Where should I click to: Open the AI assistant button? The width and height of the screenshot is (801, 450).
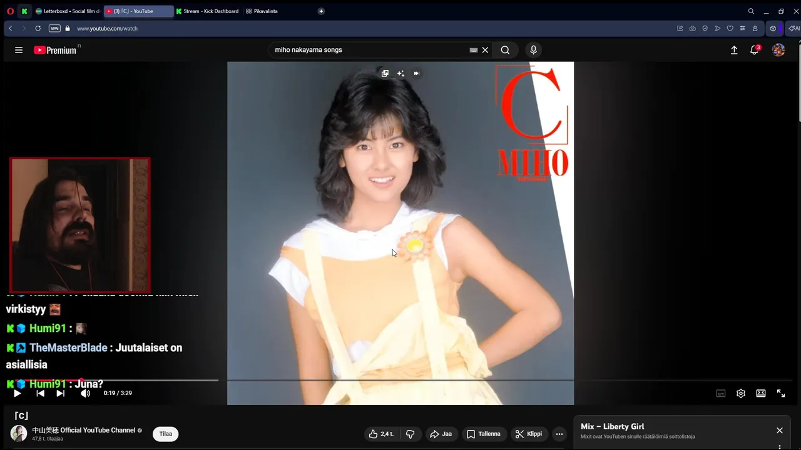point(794,28)
